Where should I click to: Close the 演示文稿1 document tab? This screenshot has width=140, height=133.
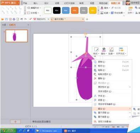coord(83,19)
